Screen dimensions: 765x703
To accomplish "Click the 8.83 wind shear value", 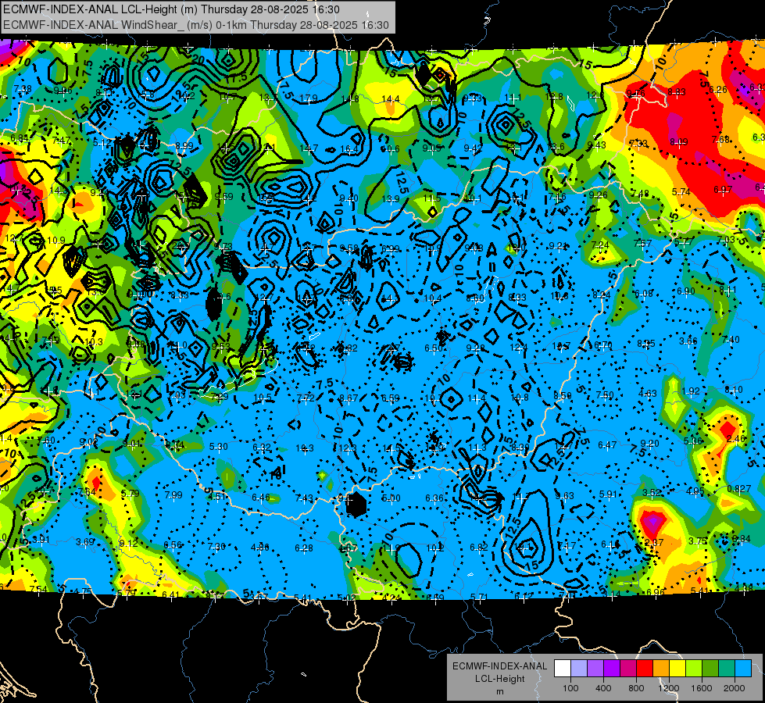I will [x=677, y=91].
